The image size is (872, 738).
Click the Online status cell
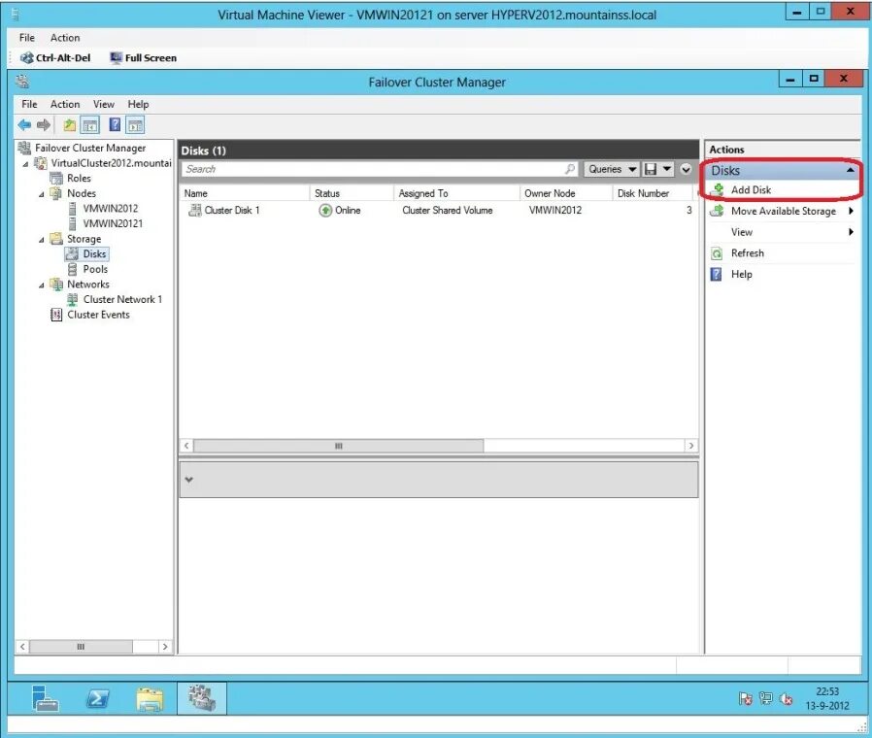[340, 210]
